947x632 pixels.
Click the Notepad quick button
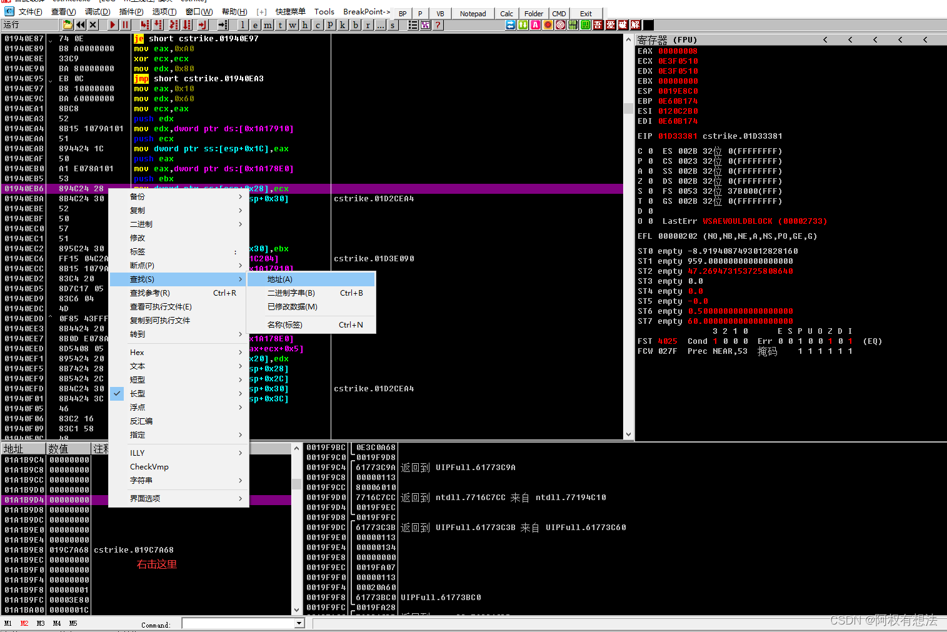point(473,14)
